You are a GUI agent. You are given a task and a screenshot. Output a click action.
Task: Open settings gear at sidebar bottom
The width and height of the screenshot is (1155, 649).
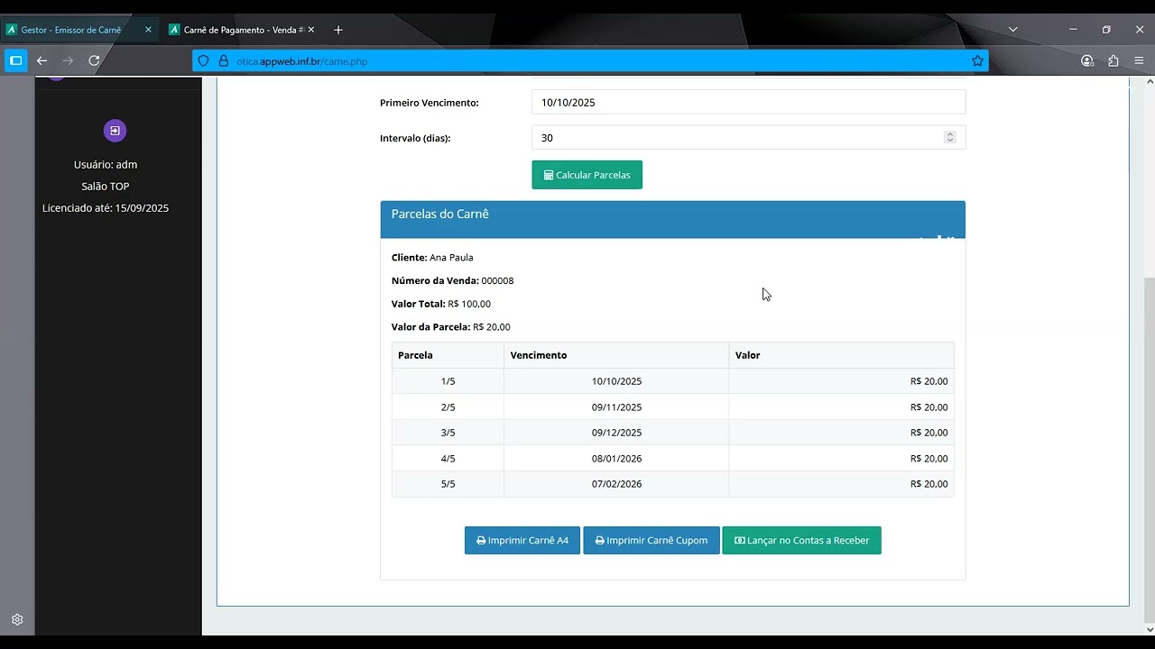pyautogui.click(x=17, y=620)
